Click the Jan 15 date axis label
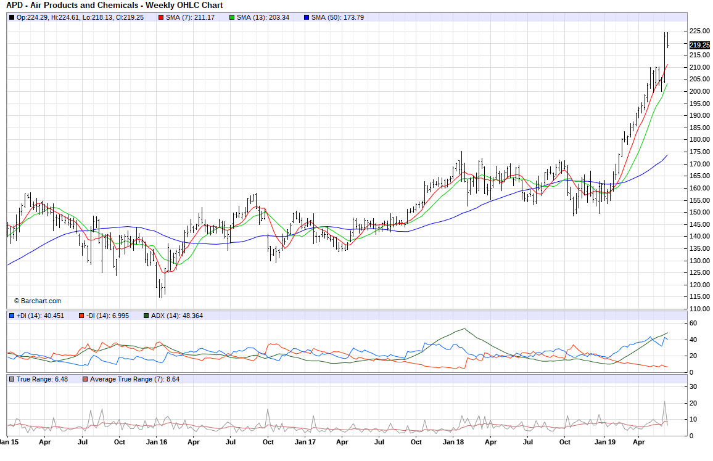 coord(9,442)
